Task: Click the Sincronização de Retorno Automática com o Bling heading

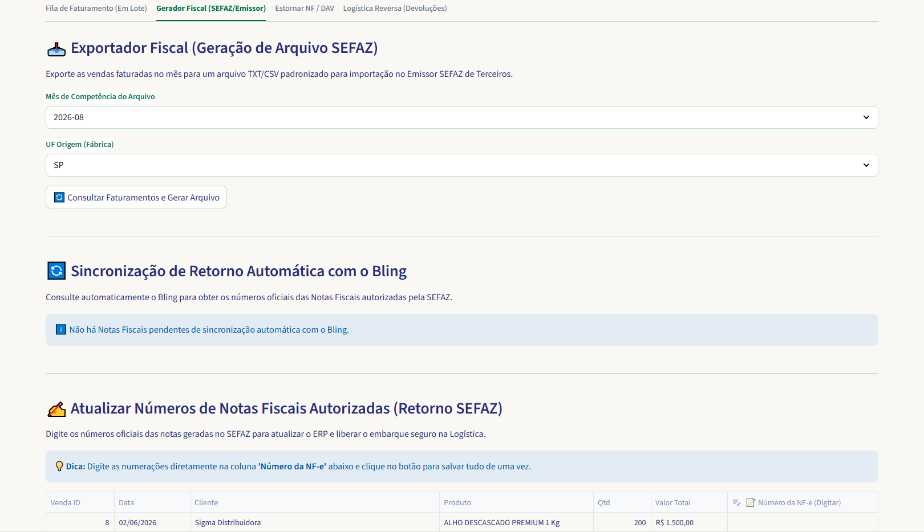Action: point(238,272)
